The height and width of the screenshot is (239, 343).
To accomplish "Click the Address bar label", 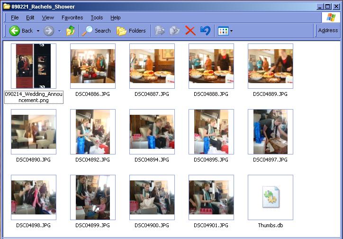I will point(328,30).
